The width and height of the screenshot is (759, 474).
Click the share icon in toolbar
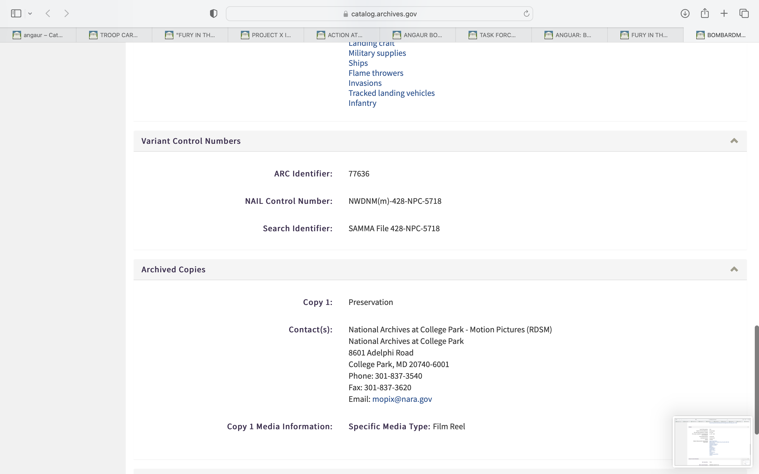[x=705, y=13]
